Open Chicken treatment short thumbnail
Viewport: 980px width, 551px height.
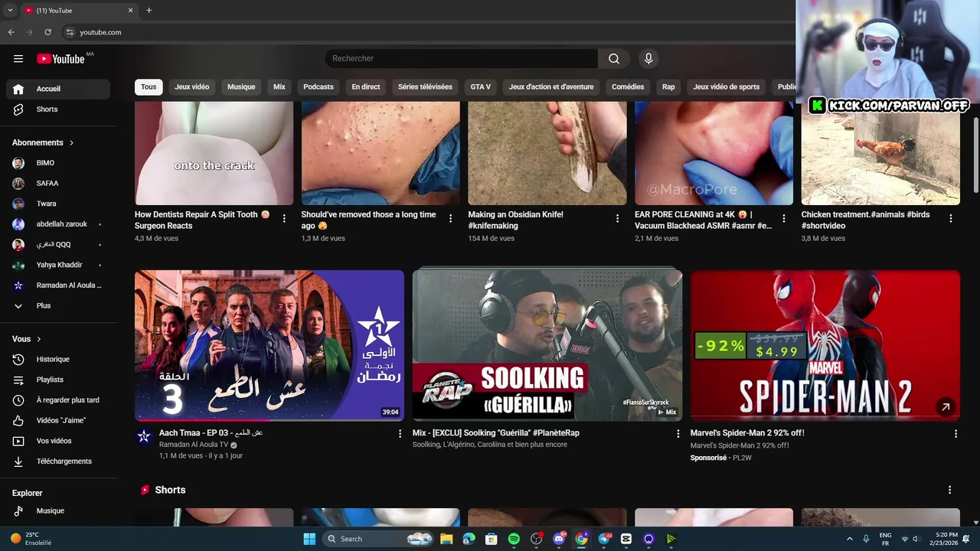[x=880, y=153]
